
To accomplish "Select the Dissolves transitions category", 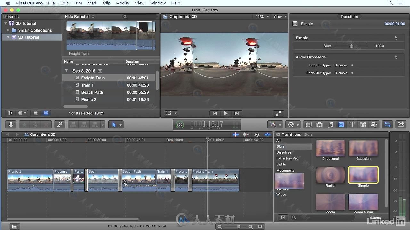I will point(284,152).
